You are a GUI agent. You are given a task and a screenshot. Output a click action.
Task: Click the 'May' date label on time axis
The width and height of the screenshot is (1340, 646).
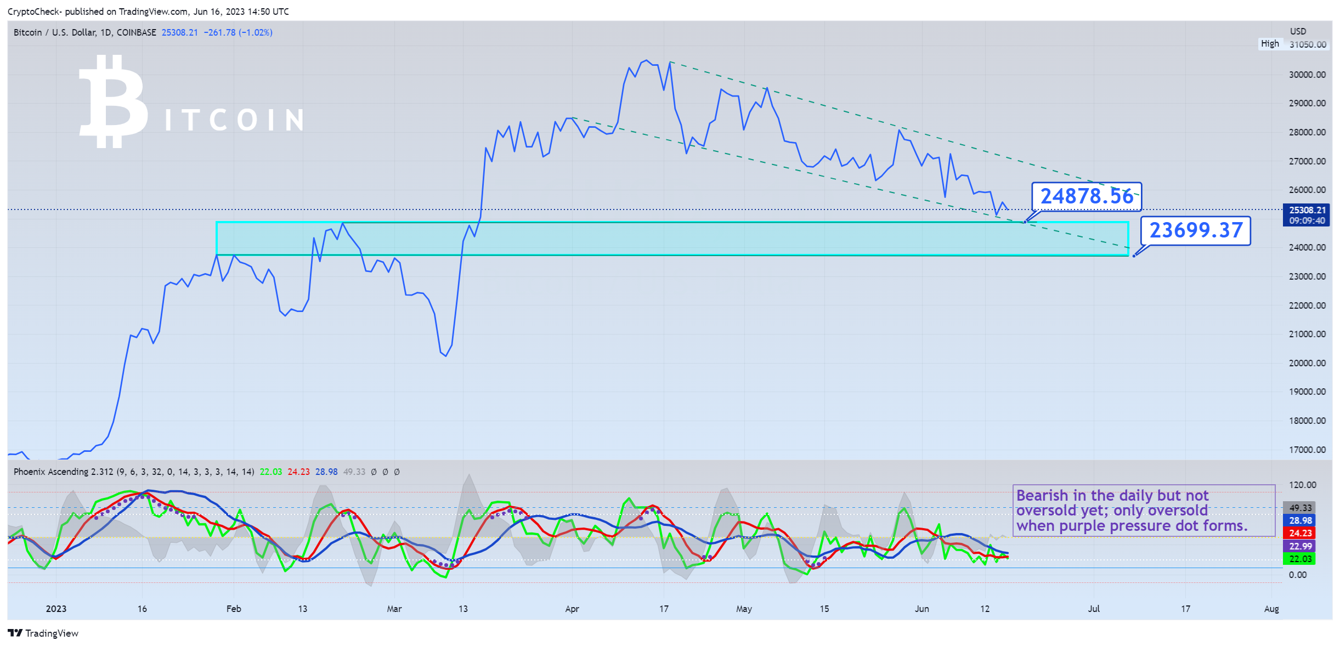coord(744,609)
